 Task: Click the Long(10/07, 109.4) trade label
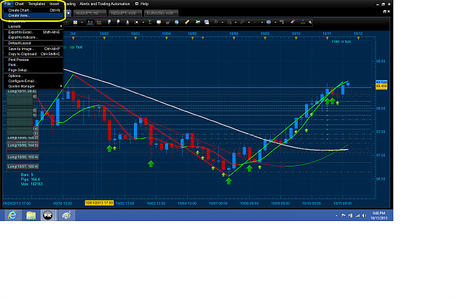[x=23, y=166]
